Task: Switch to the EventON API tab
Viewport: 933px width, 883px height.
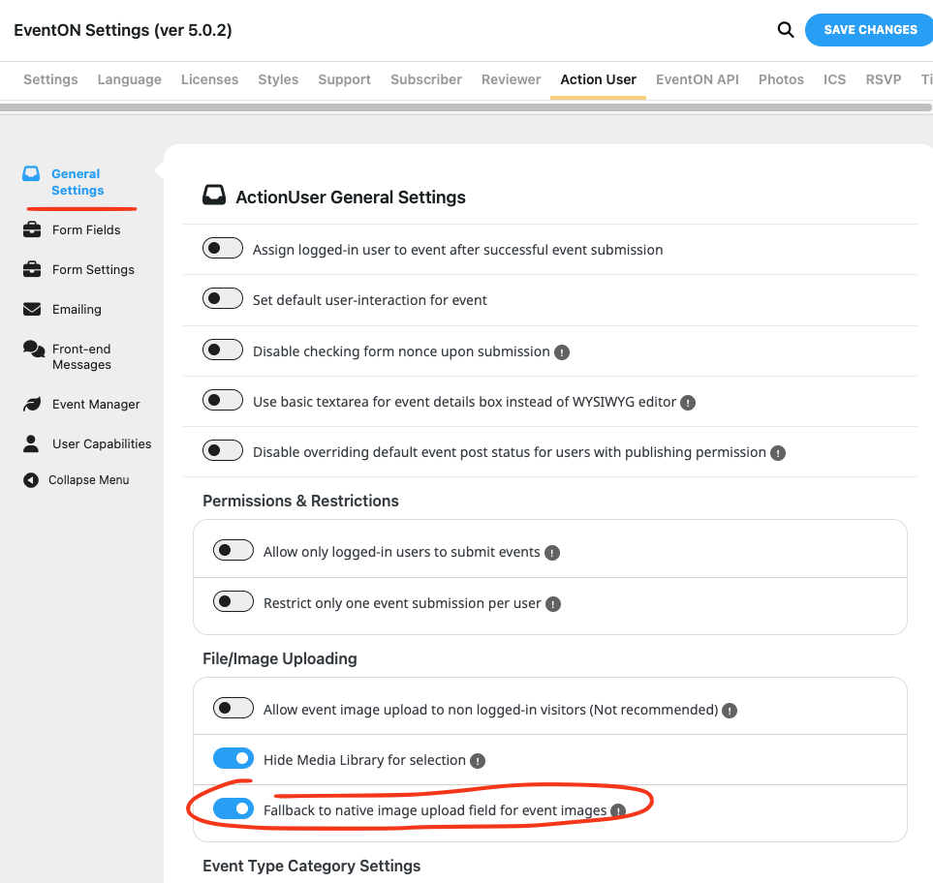Action: tap(697, 79)
